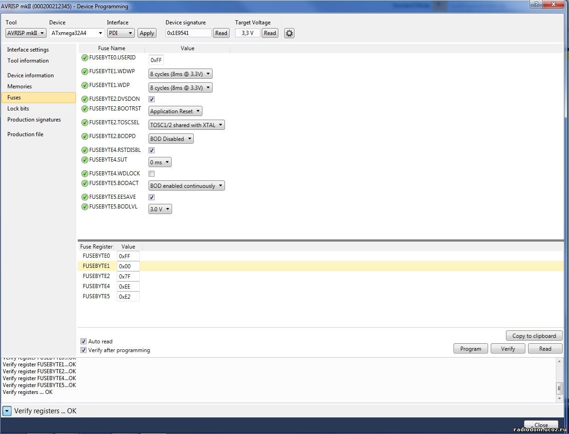Screen dimensions: 569x434
Task: Click the Read fuses button
Action: [x=545, y=349]
